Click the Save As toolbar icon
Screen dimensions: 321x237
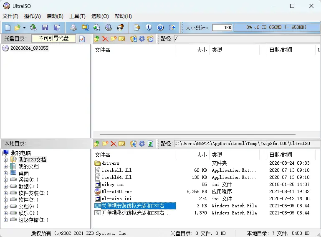pos(57,28)
